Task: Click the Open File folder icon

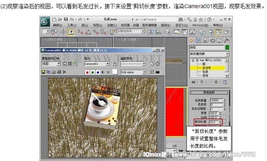Action: point(60,19)
